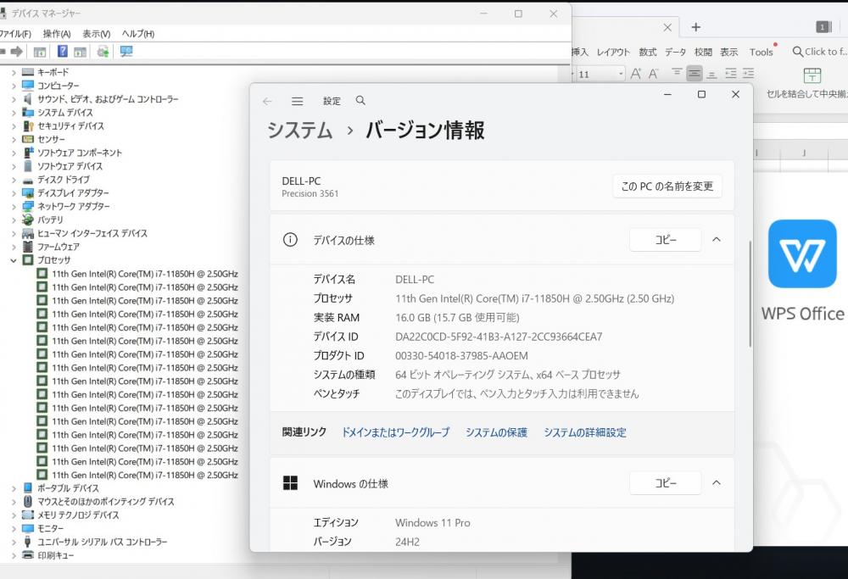Viewport: 848px width, 579px height.
Task: Select the ネットワーク アダプター tree item
Action: click(x=73, y=206)
